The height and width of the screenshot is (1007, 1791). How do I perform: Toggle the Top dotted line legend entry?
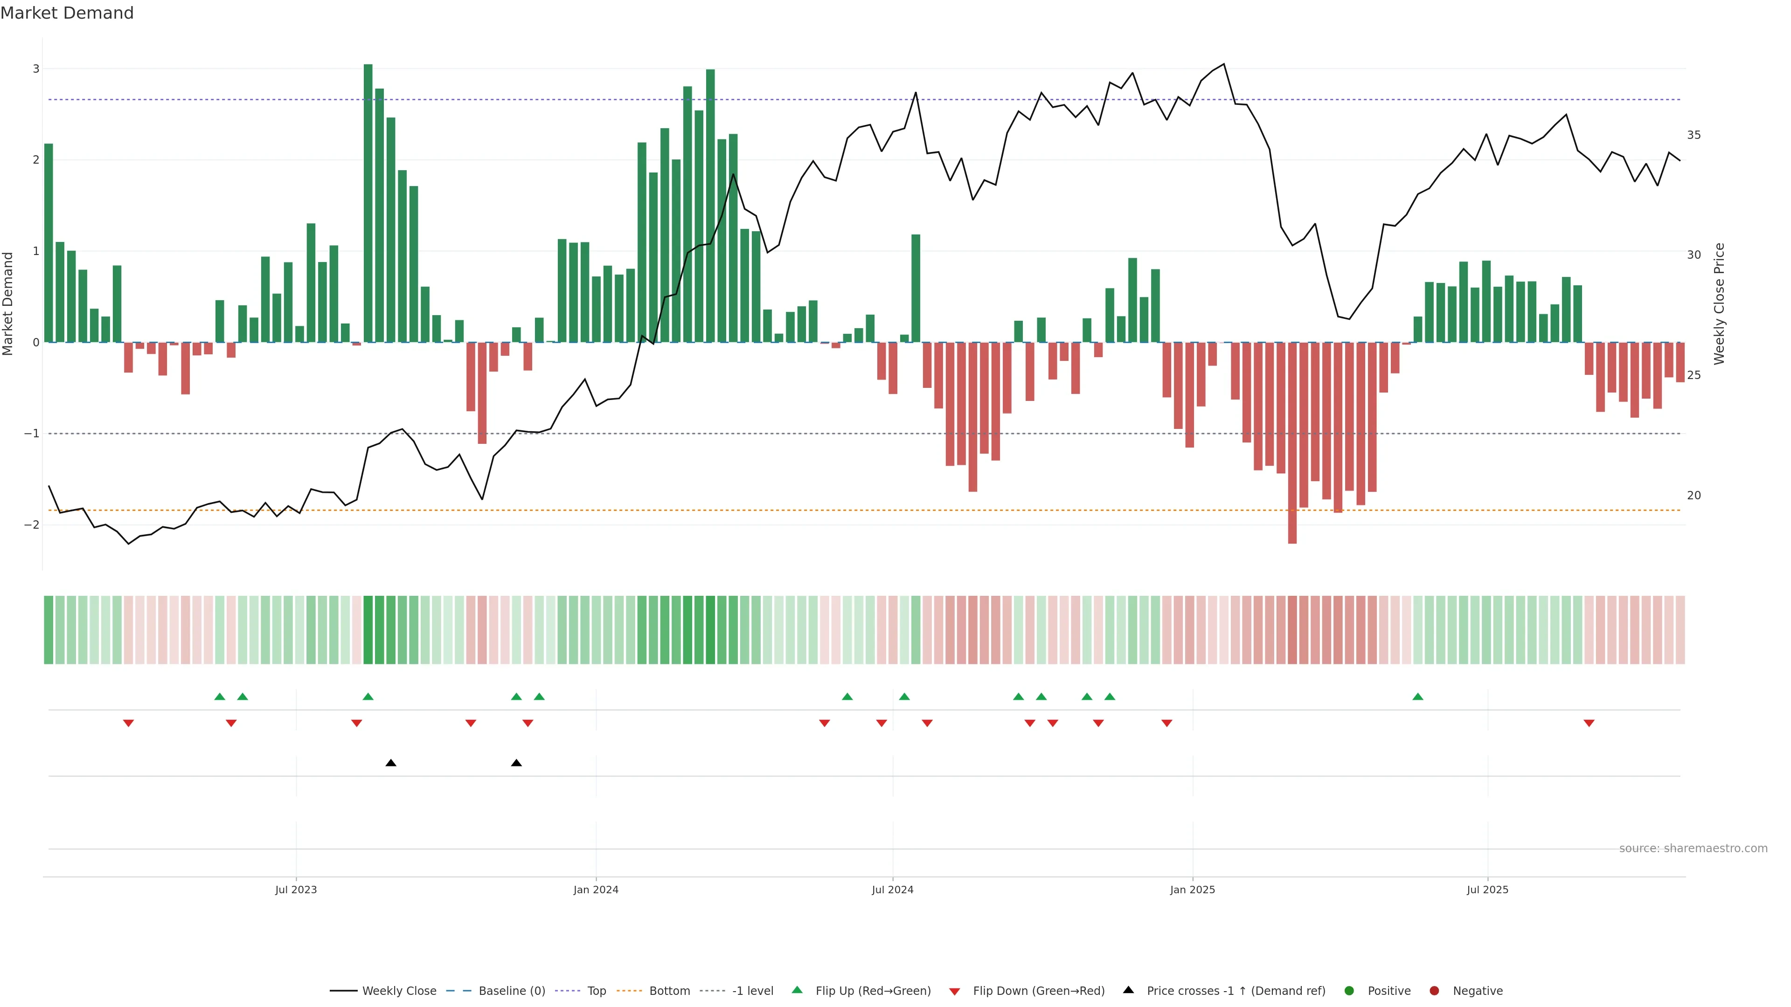[596, 991]
